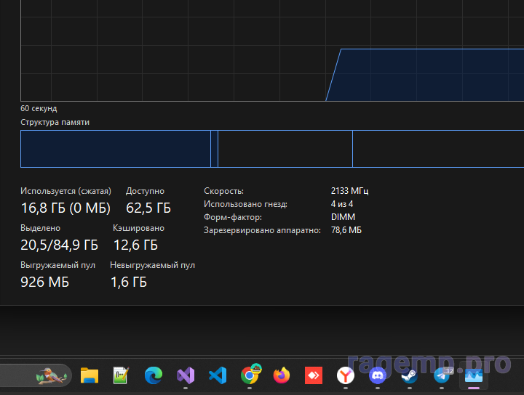Switch to Google Chrome window
This screenshot has height=395, width=524.
[250, 375]
